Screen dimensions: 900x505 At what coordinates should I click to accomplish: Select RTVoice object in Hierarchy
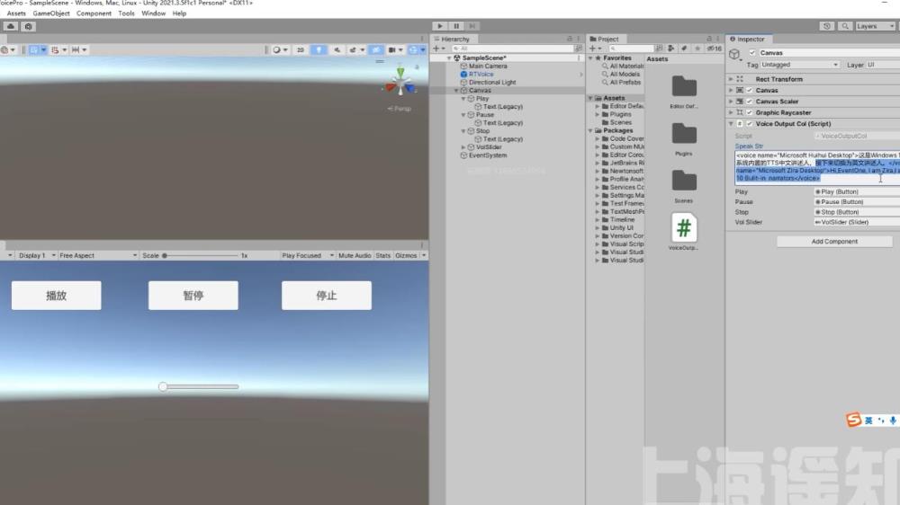[x=481, y=74]
